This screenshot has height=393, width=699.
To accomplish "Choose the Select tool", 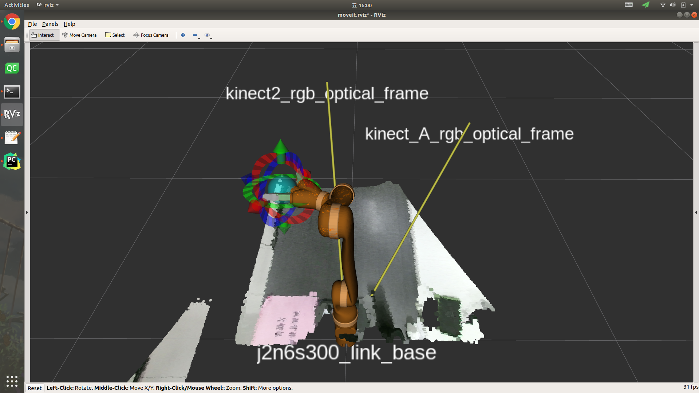I will (x=115, y=35).
